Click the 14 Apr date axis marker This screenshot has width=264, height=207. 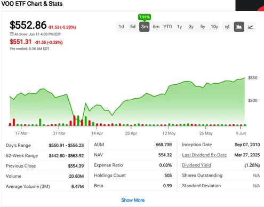click(x=97, y=133)
